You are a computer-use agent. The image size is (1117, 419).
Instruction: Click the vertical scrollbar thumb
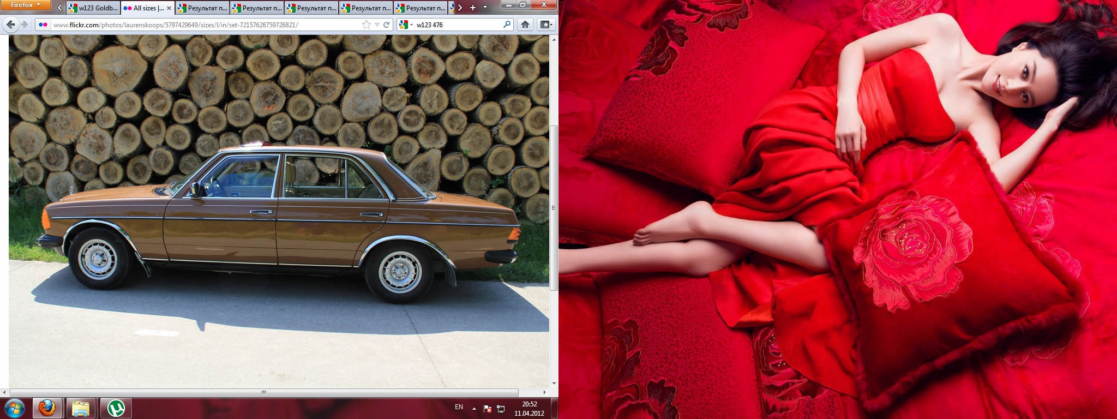click(x=554, y=208)
